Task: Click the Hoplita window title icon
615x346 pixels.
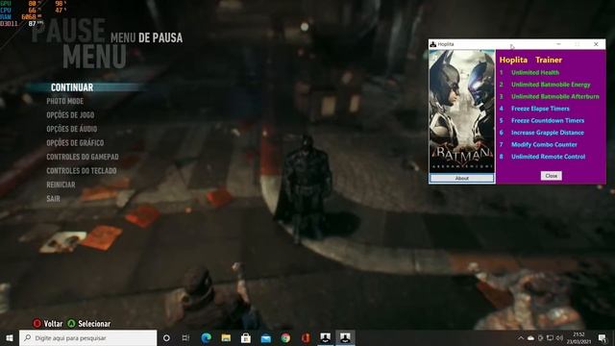Action: click(433, 44)
